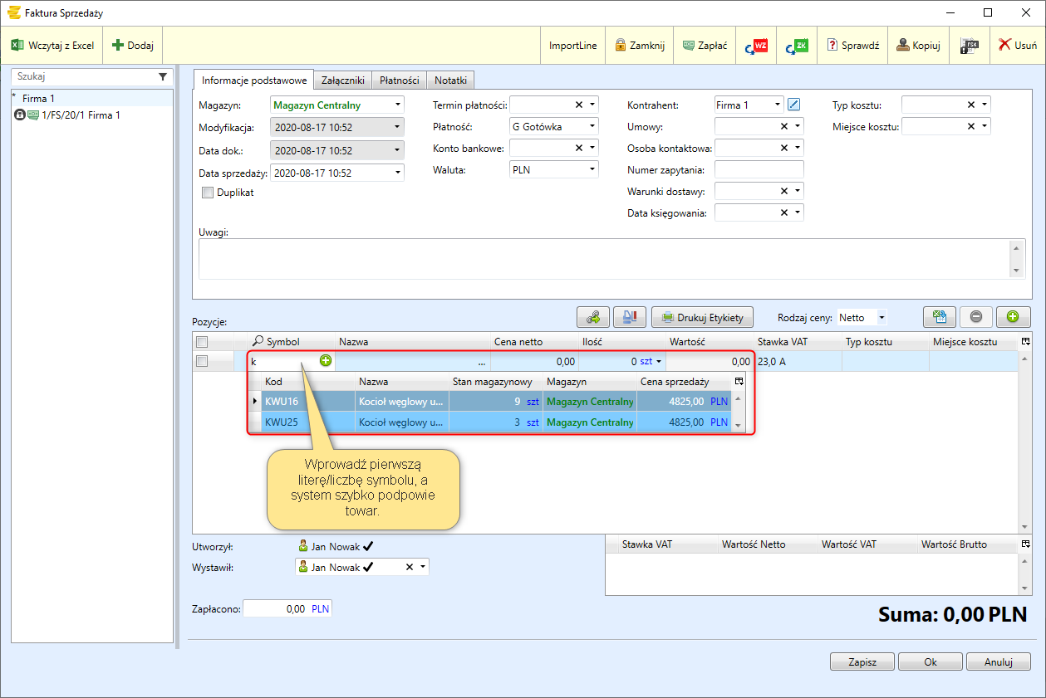This screenshot has height=698, width=1046.
Task: Click the edit Kontrahent pencil icon
Action: click(793, 105)
